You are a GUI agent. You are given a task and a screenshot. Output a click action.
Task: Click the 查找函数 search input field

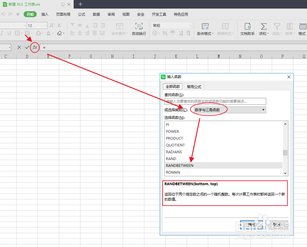tap(215, 101)
